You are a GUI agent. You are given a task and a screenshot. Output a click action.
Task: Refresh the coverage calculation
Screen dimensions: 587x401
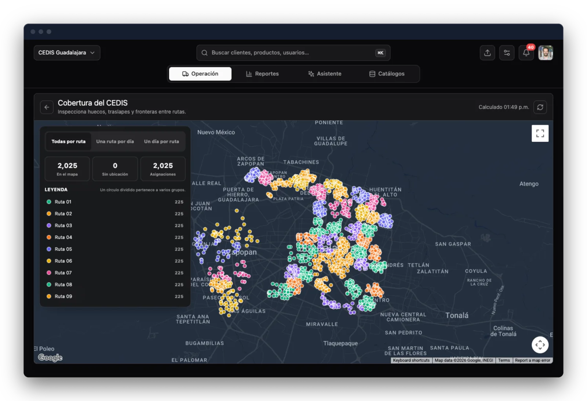540,107
